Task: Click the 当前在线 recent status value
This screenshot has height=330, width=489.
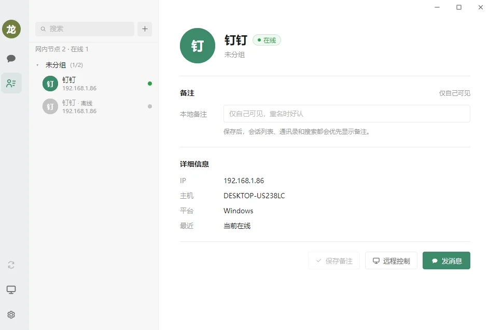Action: tap(237, 226)
